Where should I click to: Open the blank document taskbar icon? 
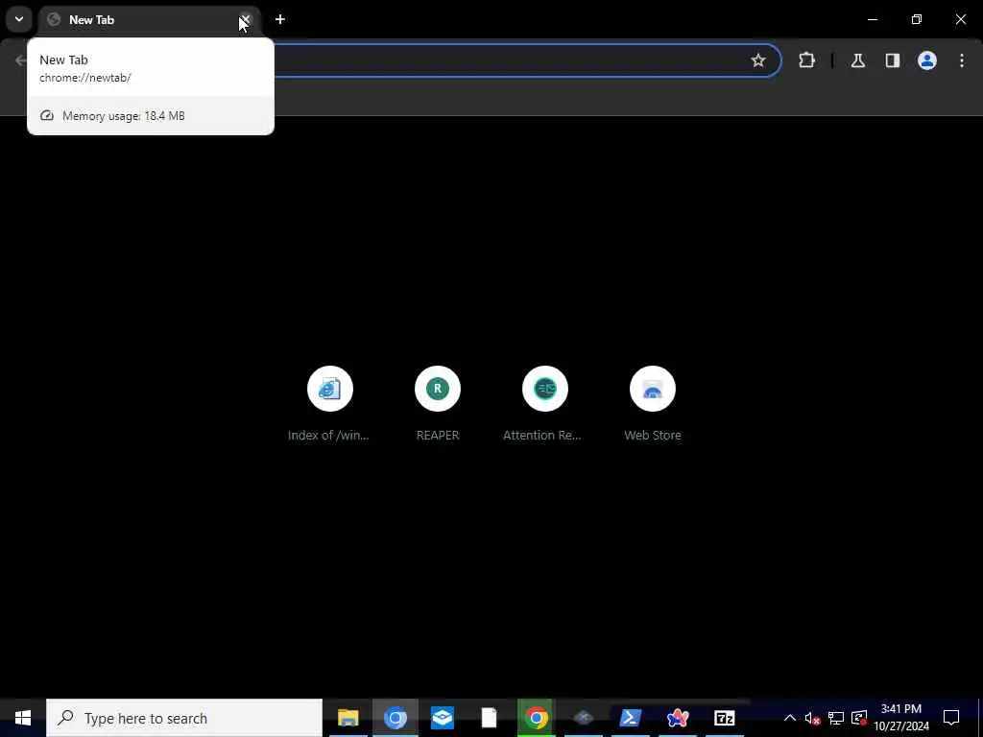coord(489,718)
